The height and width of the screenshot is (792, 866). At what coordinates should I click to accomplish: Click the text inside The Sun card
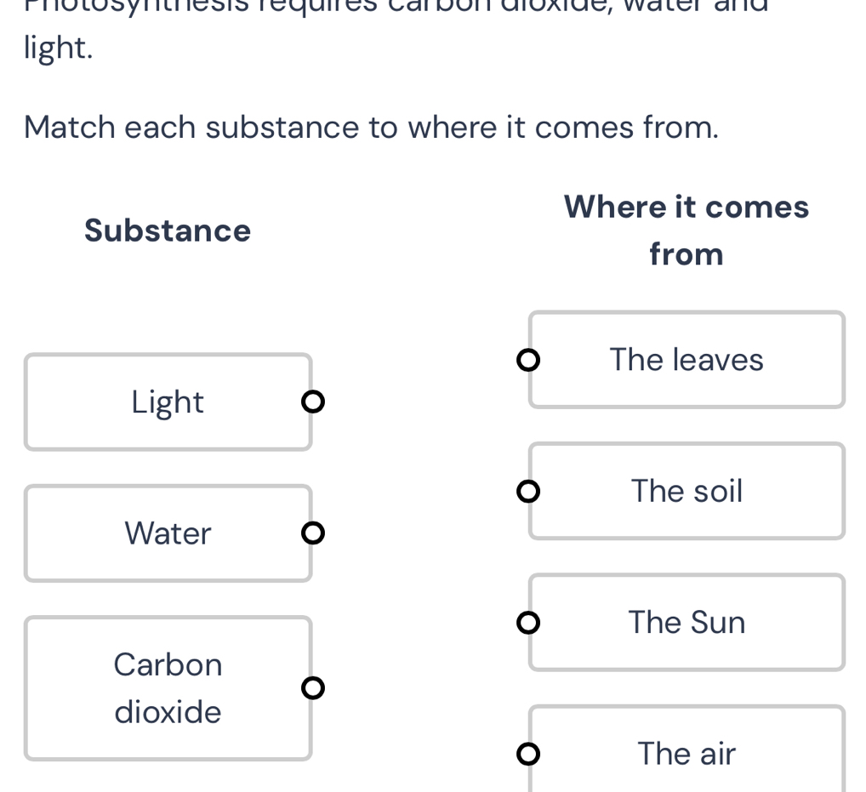[x=687, y=622]
